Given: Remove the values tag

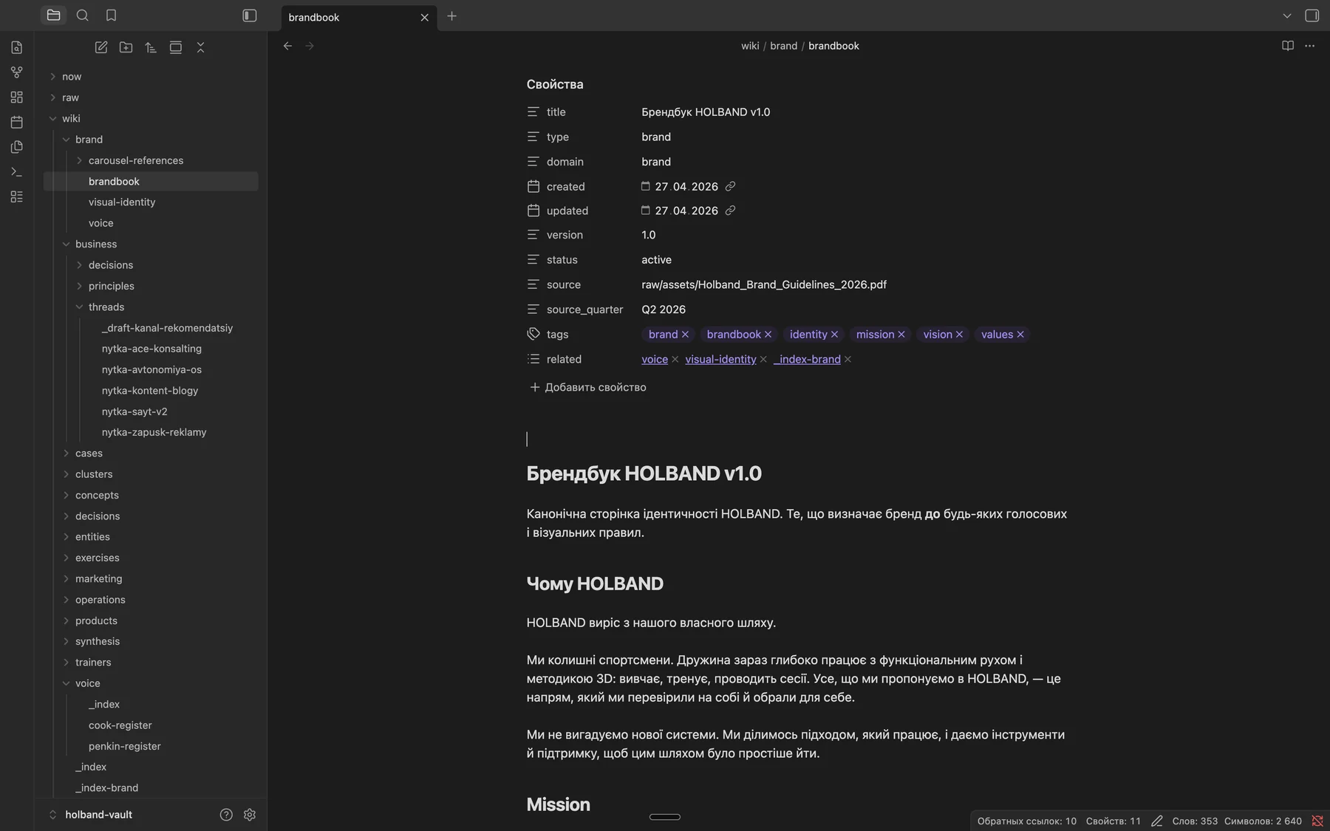Looking at the screenshot, I should (1020, 335).
